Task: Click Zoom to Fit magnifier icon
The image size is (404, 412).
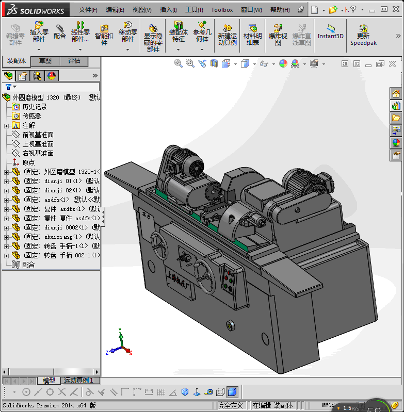Action: pos(178,63)
